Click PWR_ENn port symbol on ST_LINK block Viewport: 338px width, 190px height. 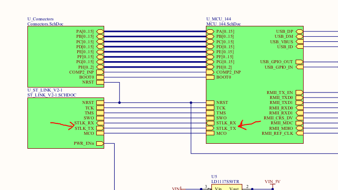pos(100,143)
